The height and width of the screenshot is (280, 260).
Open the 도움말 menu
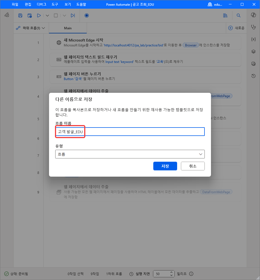point(81,4)
